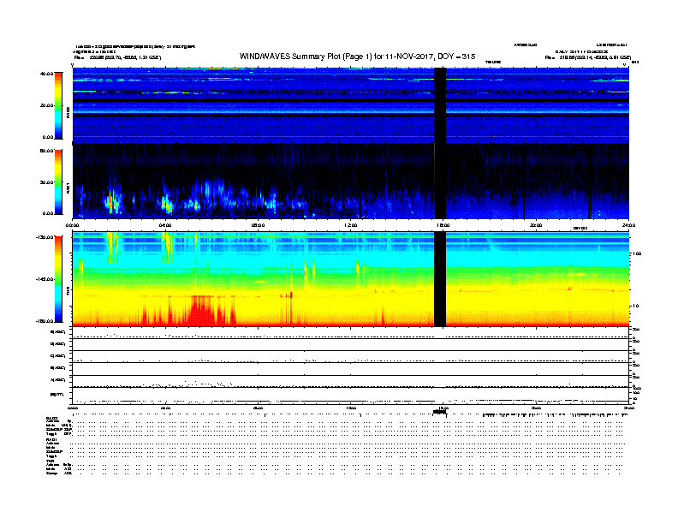The height and width of the screenshot is (524, 678).
Task: Click the black data gap in TNR spectrogram
Action: point(440,279)
